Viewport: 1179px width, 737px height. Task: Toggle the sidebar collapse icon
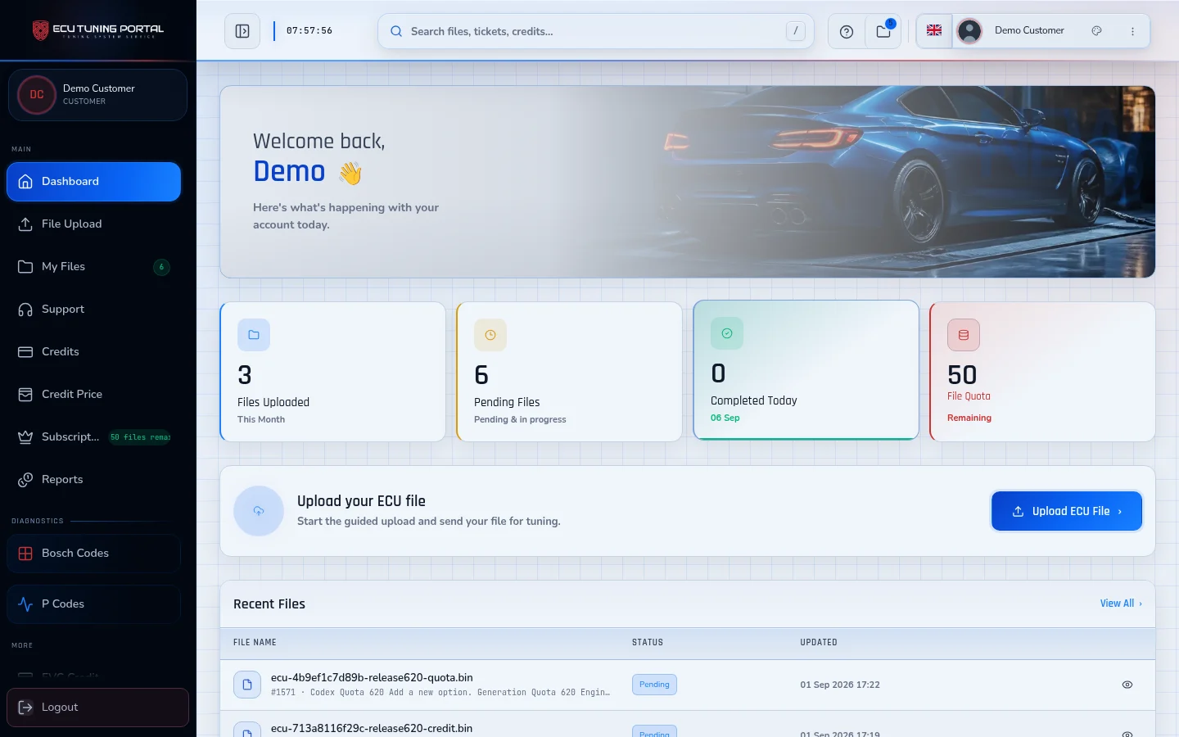[242, 31]
